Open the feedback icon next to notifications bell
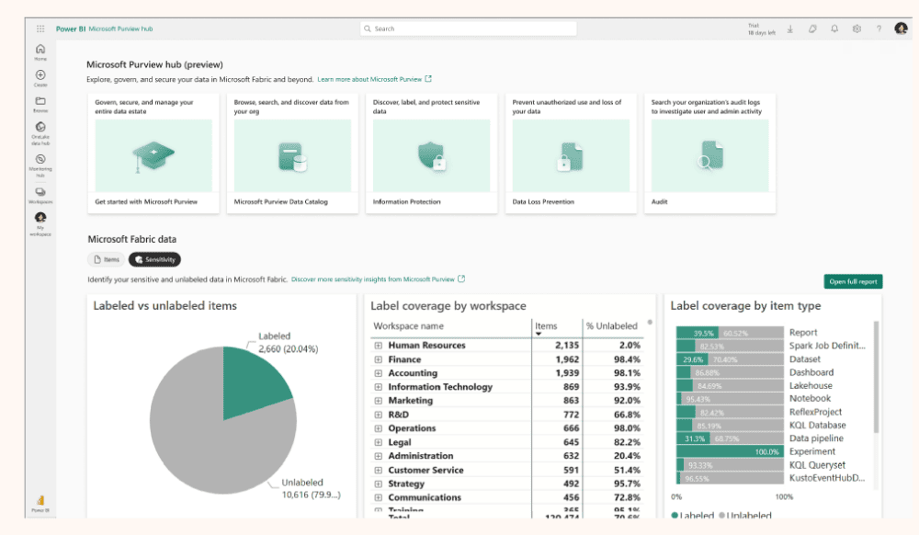 812,28
